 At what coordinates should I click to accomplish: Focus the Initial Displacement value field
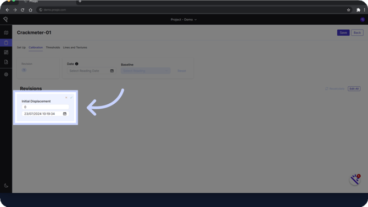45,107
